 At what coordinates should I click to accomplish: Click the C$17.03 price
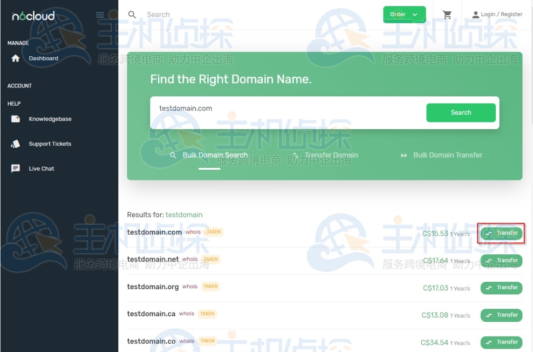[436, 288]
